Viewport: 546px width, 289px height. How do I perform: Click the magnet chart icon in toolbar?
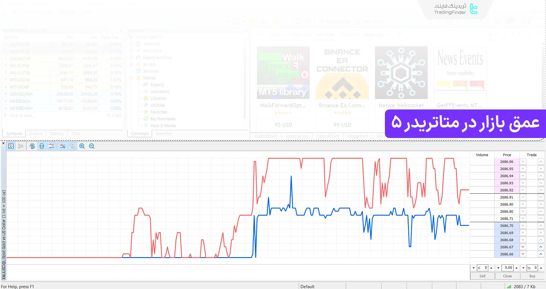point(32,146)
